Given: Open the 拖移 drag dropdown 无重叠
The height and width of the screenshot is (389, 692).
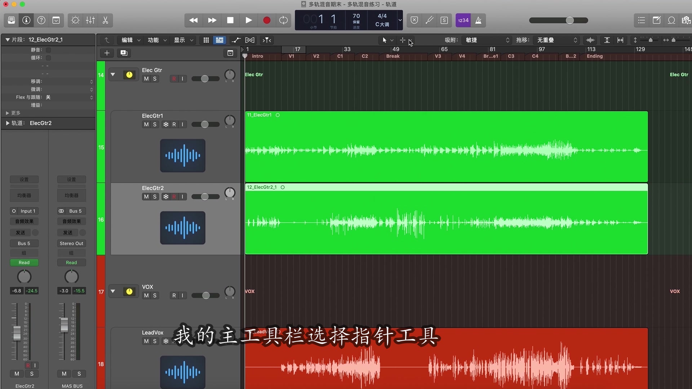Looking at the screenshot, I should [x=557, y=40].
